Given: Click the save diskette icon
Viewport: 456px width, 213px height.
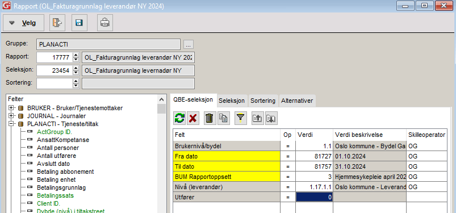Looking at the screenshot, I should [80, 23].
